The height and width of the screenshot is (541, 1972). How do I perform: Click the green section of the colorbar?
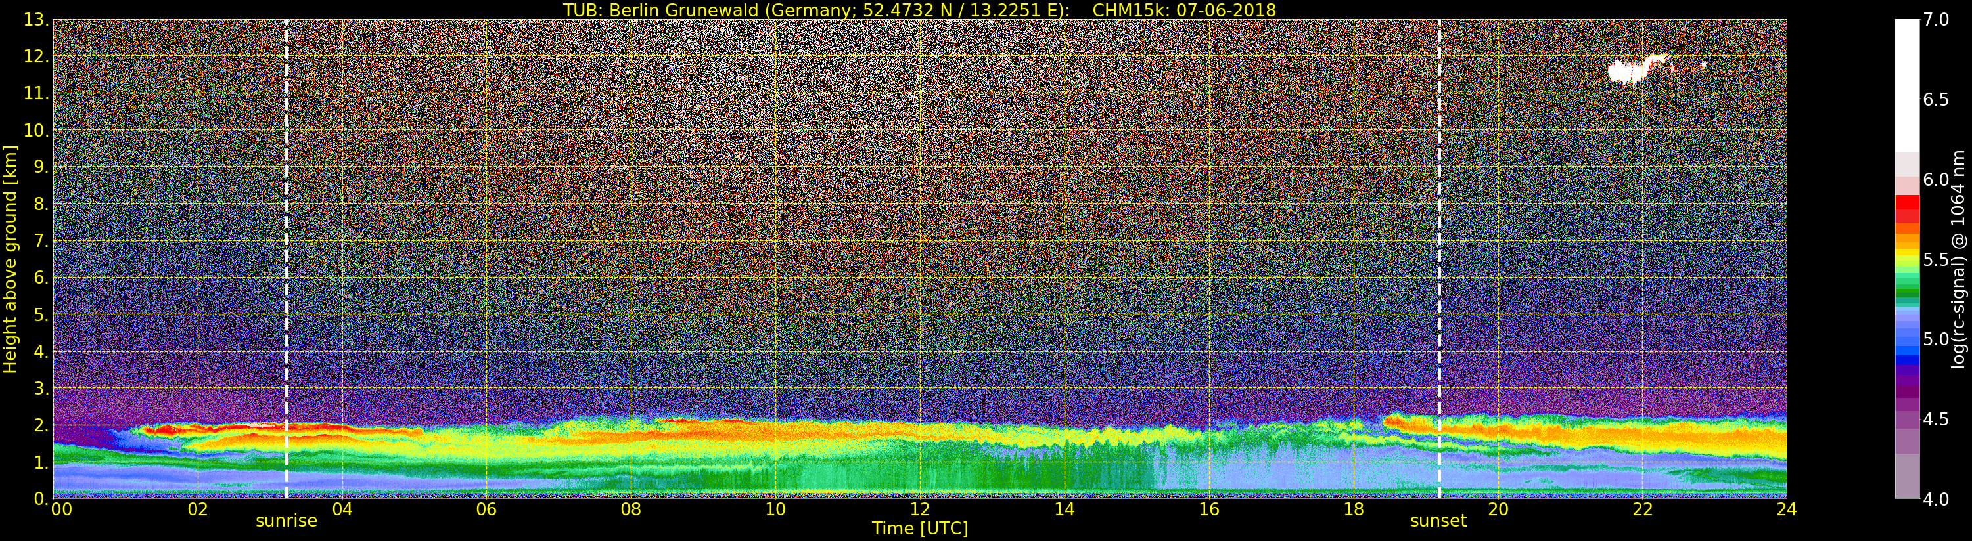(1907, 285)
